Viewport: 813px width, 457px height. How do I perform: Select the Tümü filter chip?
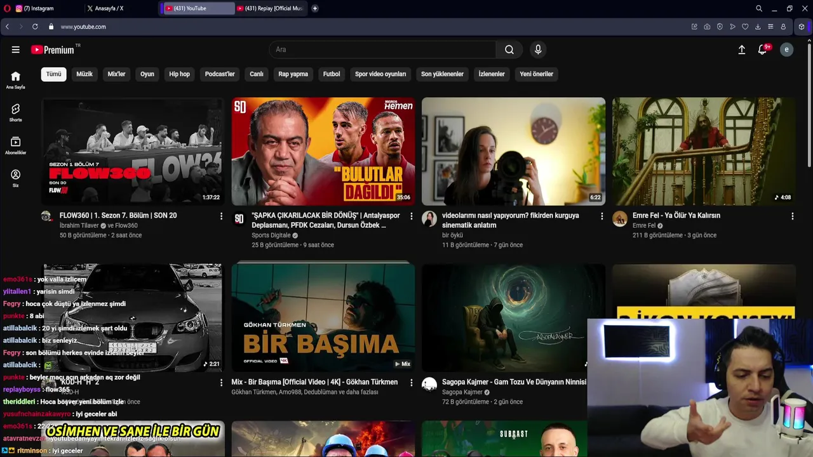tap(54, 74)
